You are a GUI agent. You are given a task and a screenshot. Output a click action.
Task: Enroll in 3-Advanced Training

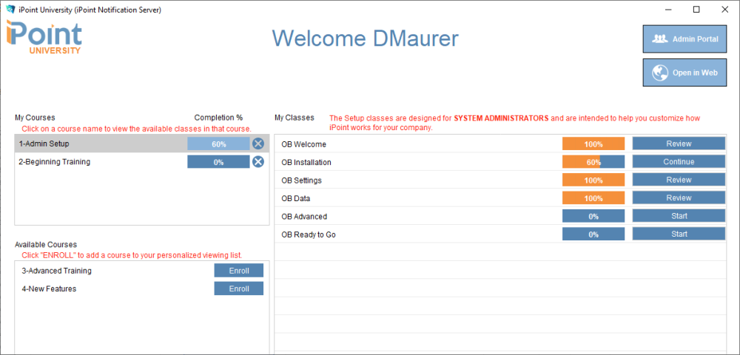[239, 271]
